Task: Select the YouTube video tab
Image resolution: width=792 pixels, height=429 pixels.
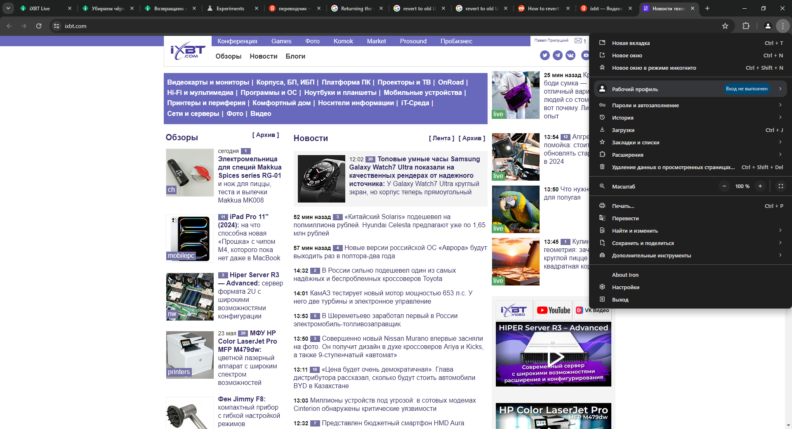Action: 554,310
